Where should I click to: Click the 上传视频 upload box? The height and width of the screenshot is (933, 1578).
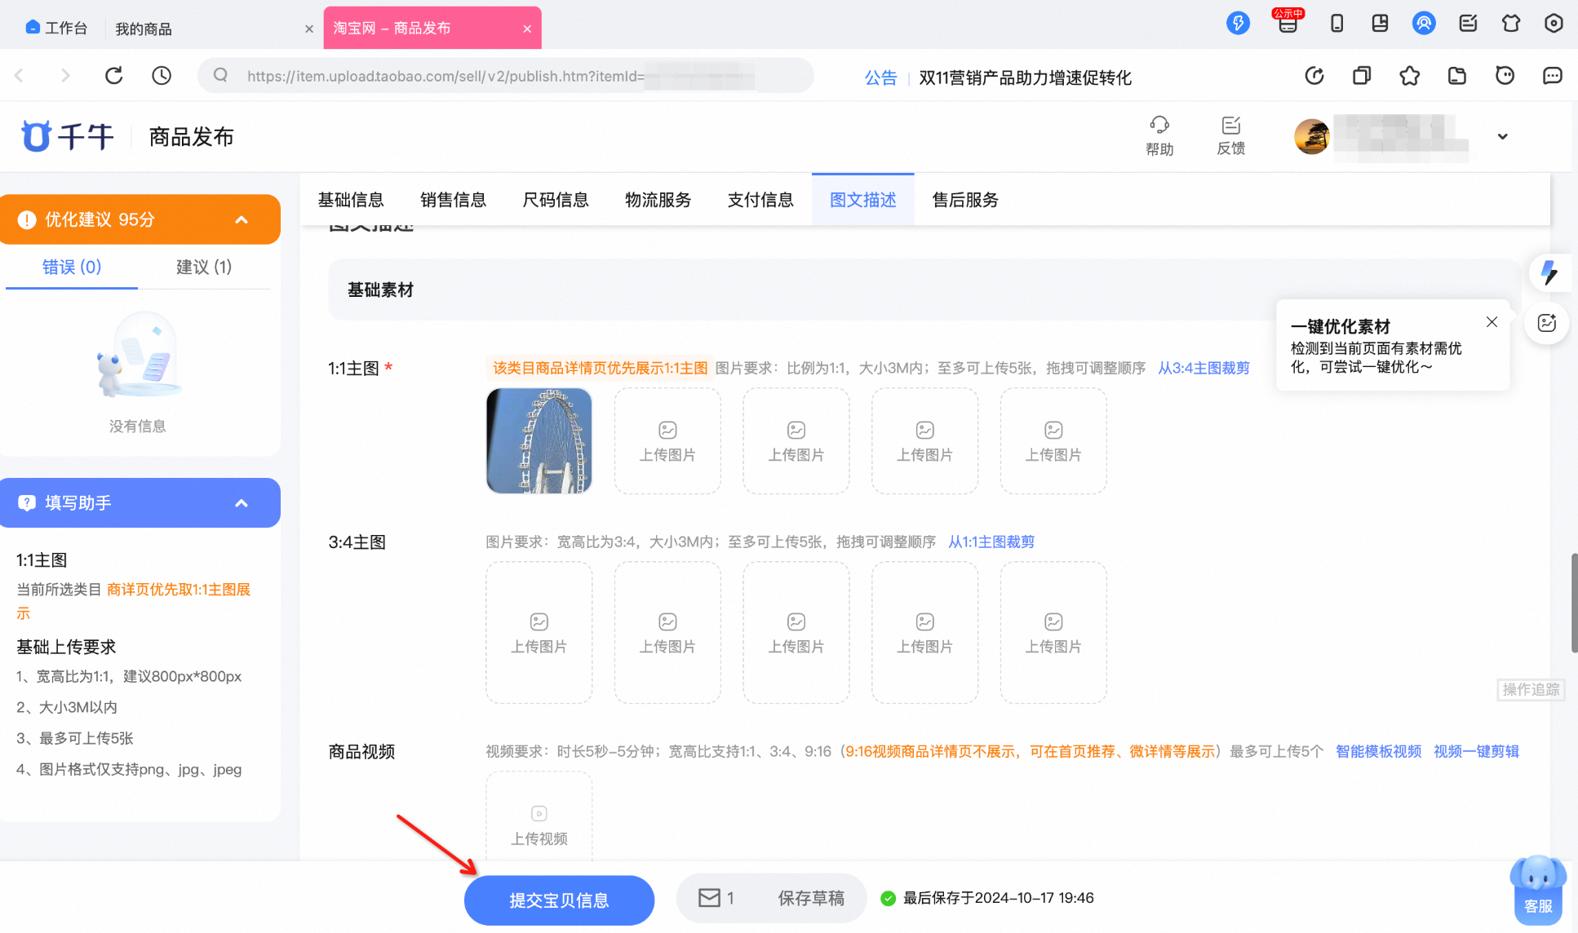click(x=539, y=818)
